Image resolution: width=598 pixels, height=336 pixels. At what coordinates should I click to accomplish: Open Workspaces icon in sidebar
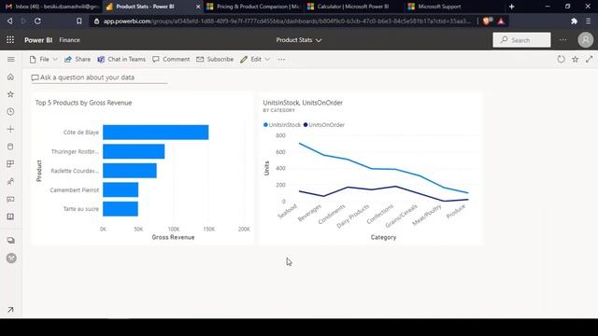[10, 241]
